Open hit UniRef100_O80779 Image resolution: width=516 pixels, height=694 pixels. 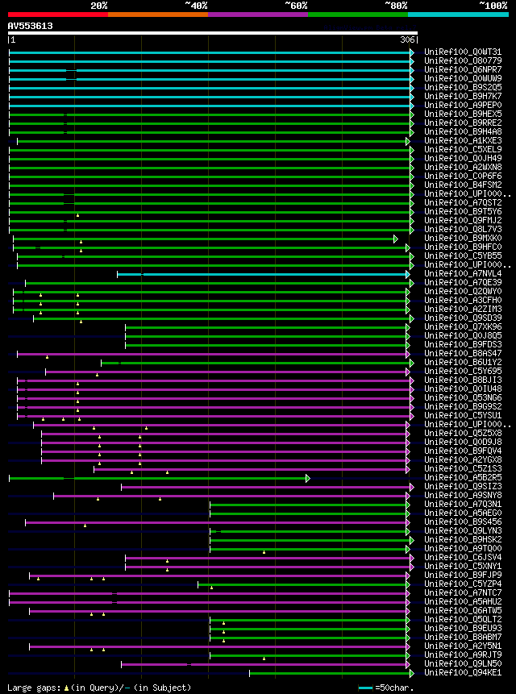click(463, 61)
